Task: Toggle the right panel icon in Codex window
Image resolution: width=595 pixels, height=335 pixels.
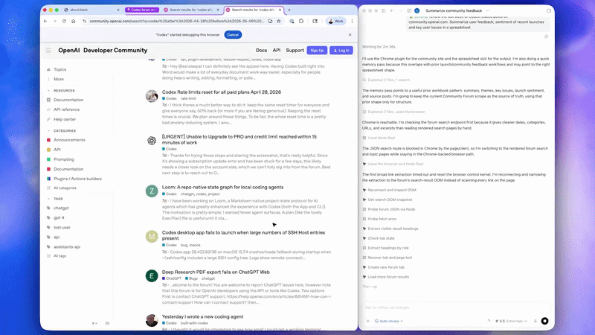Action: [x=549, y=10]
